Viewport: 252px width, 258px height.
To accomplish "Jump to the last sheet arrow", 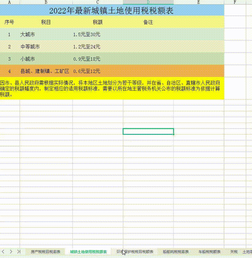I will (x=20, y=251).
